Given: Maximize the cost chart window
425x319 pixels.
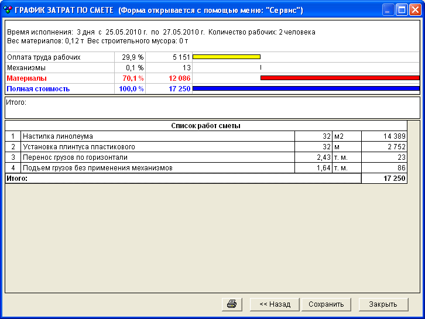Looking at the screenshot, I should click(402, 10).
